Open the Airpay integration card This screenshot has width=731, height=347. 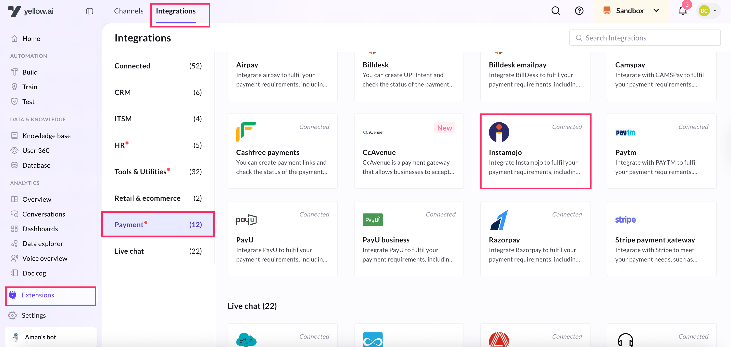[282, 76]
